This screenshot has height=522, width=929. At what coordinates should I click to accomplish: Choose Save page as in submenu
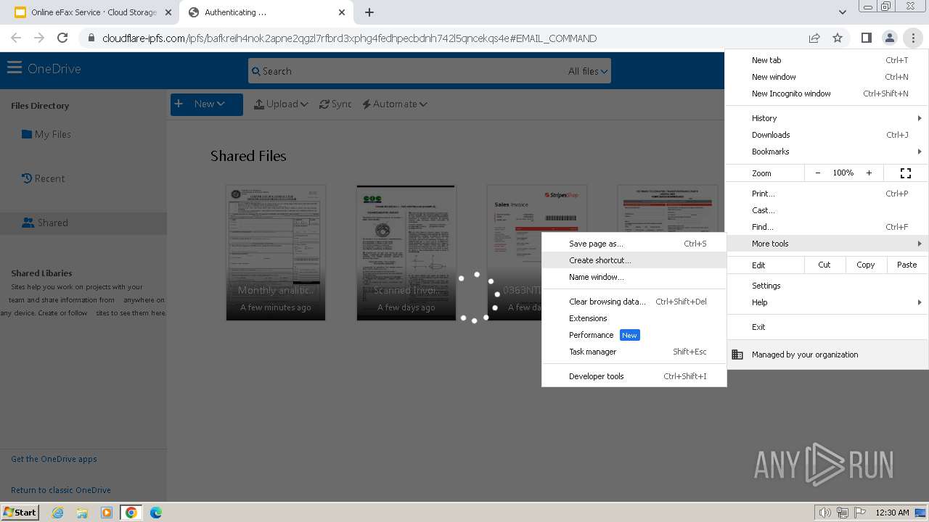[634, 244]
